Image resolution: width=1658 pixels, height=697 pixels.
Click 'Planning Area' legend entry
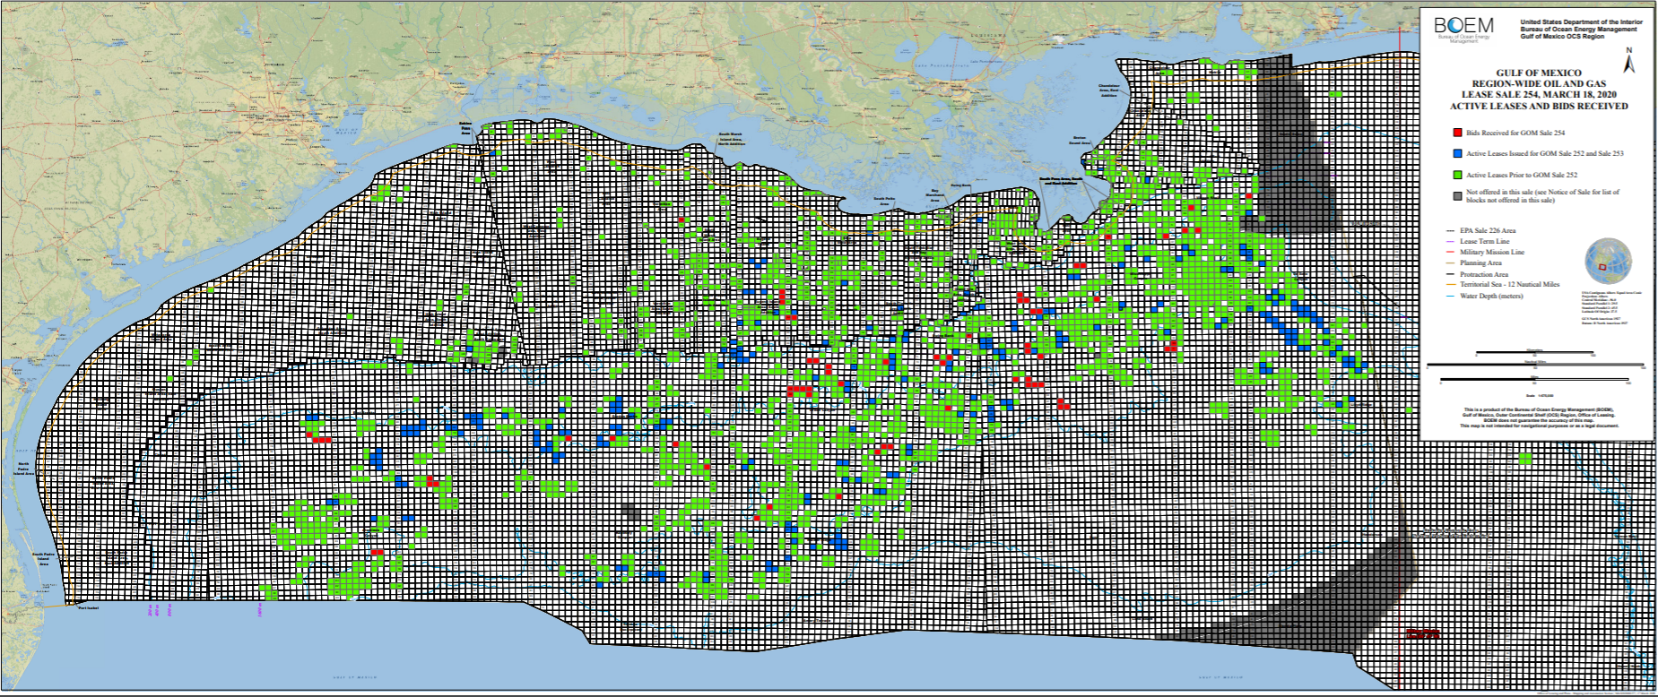point(1480,262)
